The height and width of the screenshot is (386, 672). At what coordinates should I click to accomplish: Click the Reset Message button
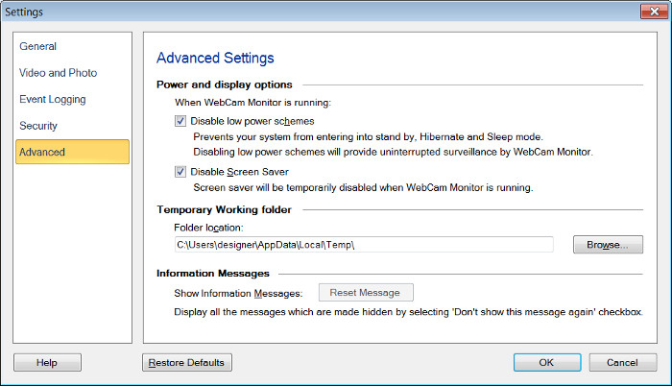[x=365, y=292]
